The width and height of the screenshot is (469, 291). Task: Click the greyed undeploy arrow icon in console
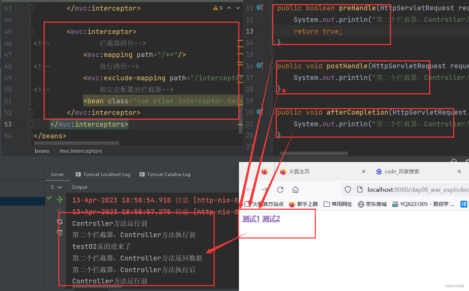(x=60, y=210)
